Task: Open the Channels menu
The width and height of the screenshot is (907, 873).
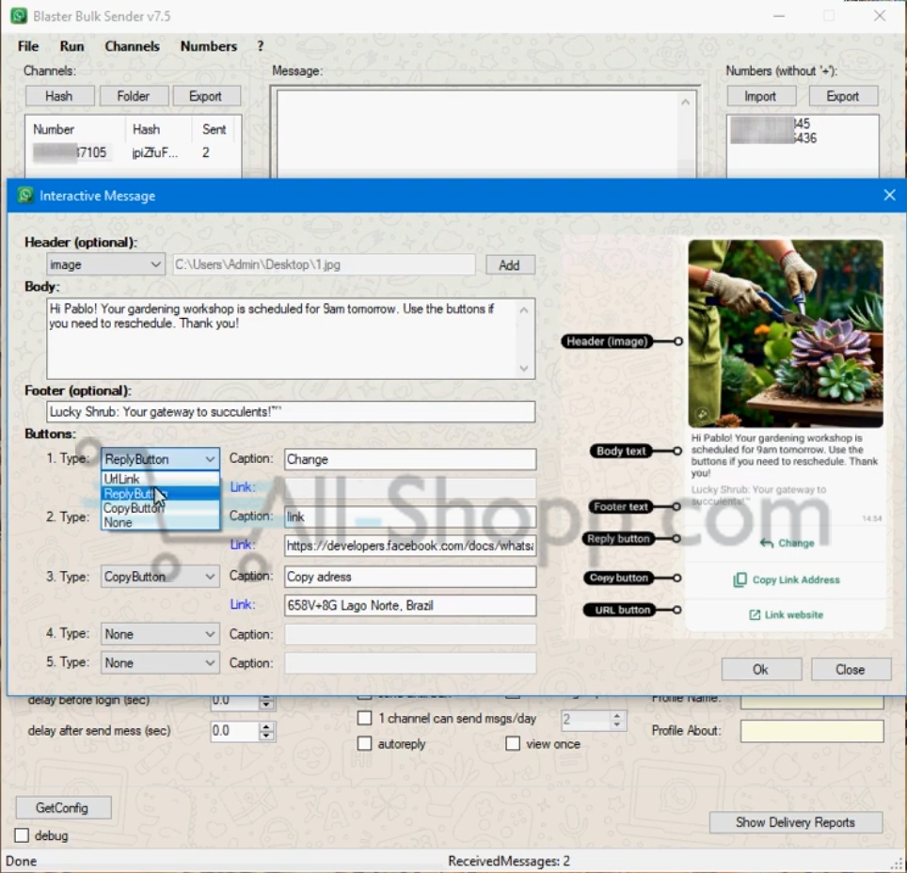Action: coord(132,46)
